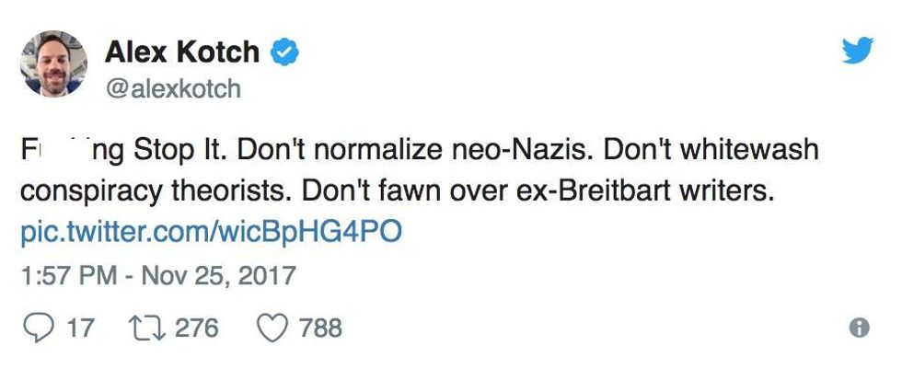
Task: Click the reply count 17
Action: pos(81,329)
